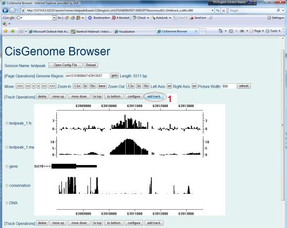Click the search magnifier icon

pyautogui.click(x=278, y=10)
